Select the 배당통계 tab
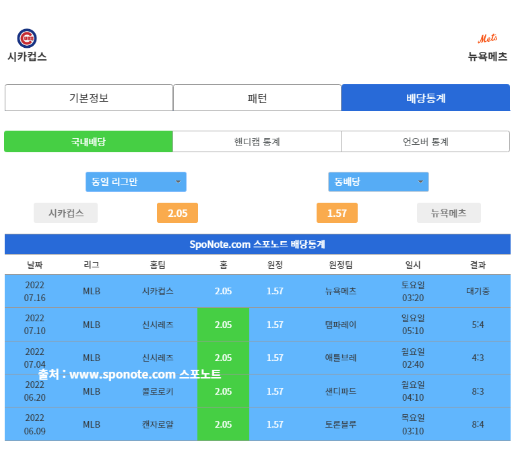516x458 pixels. coord(425,98)
